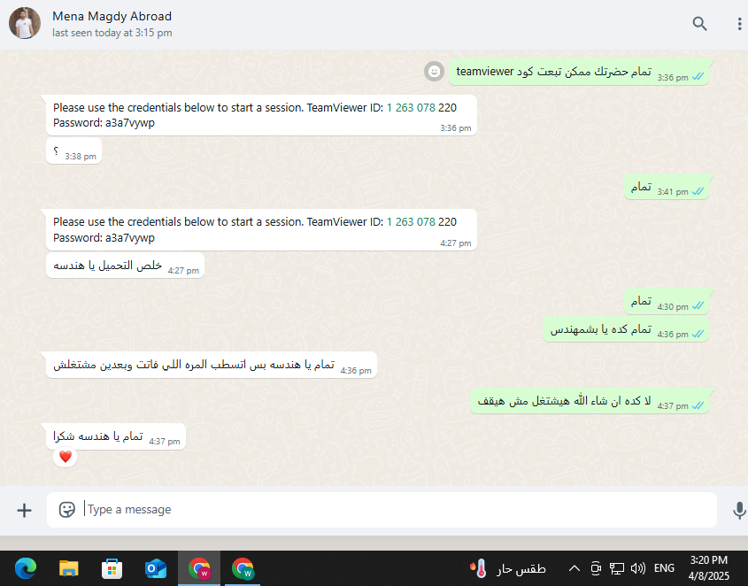Select the message لا كده ان شاء الله هيشتغل مش هيقف
Image resolution: width=748 pixels, height=586 pixels.
590,401
